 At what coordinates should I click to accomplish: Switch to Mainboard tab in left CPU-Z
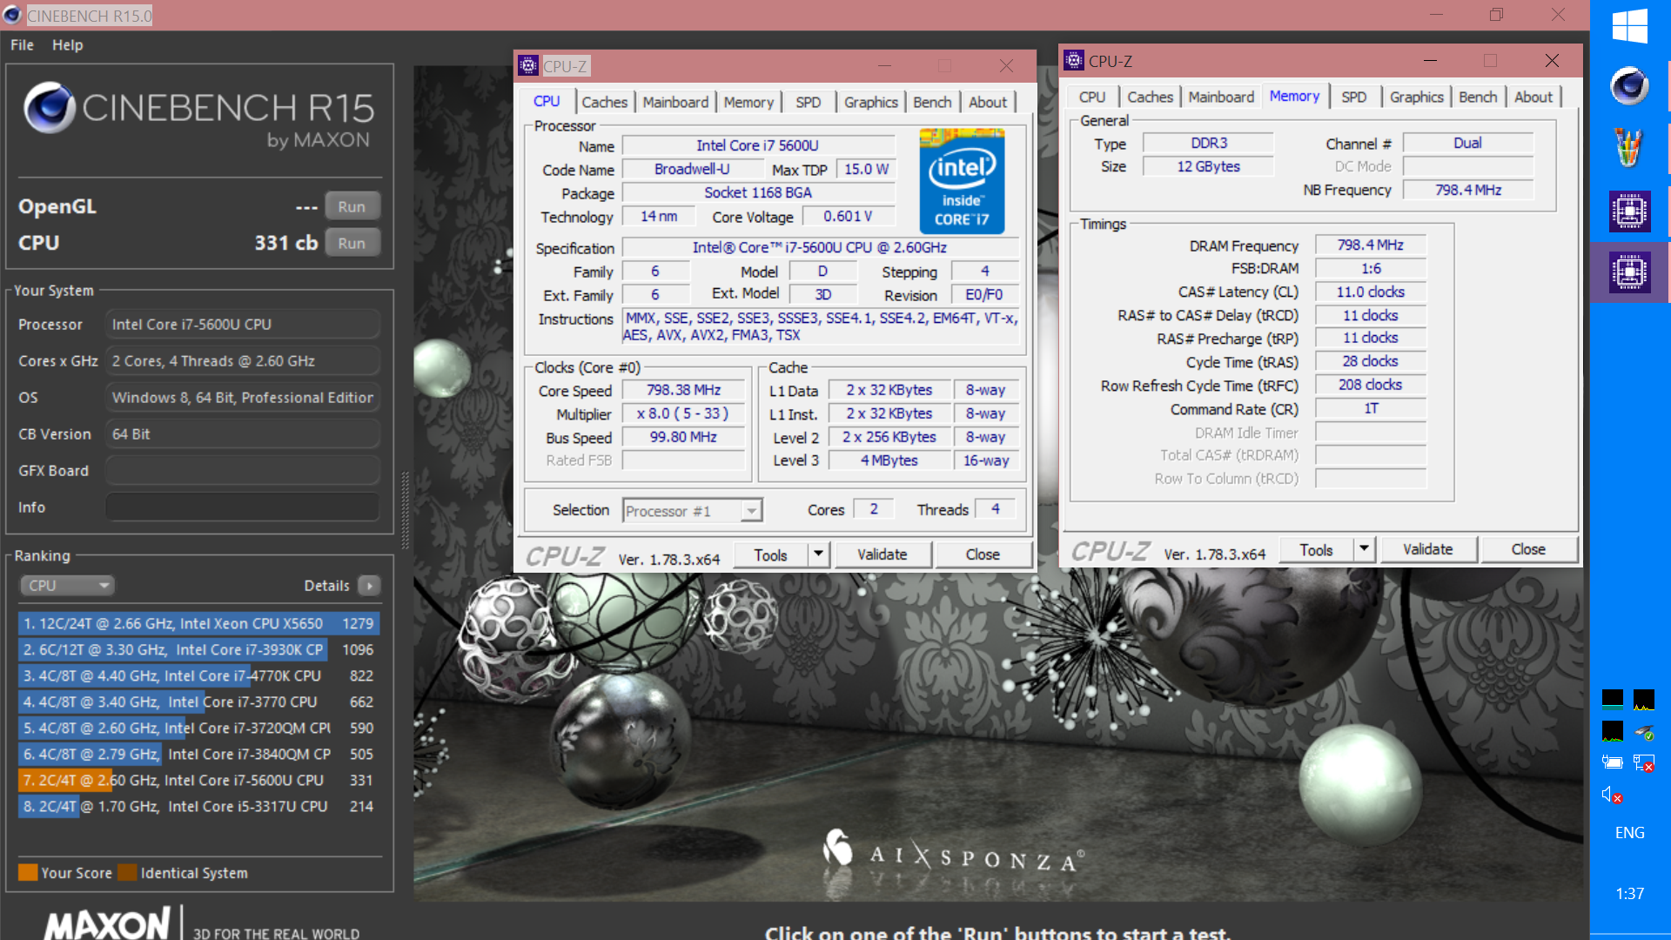coord(675,103)
